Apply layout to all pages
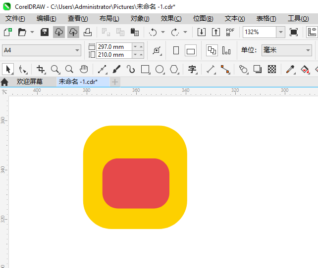Screen dimensions: 318x268 point(212,50)
